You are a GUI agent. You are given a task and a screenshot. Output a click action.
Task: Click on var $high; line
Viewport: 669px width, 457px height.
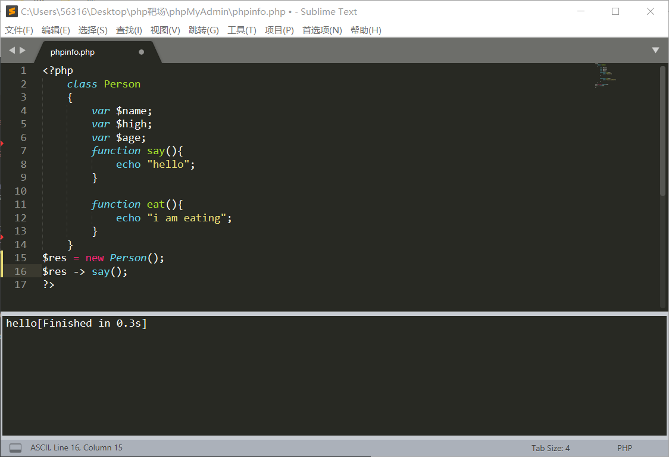click(121, 124)
